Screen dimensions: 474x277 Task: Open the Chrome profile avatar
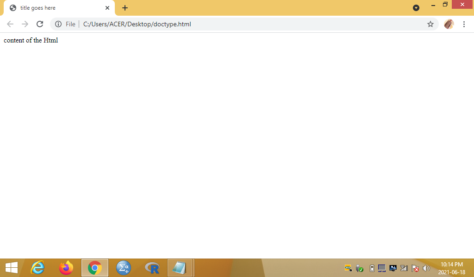[449, 24]
